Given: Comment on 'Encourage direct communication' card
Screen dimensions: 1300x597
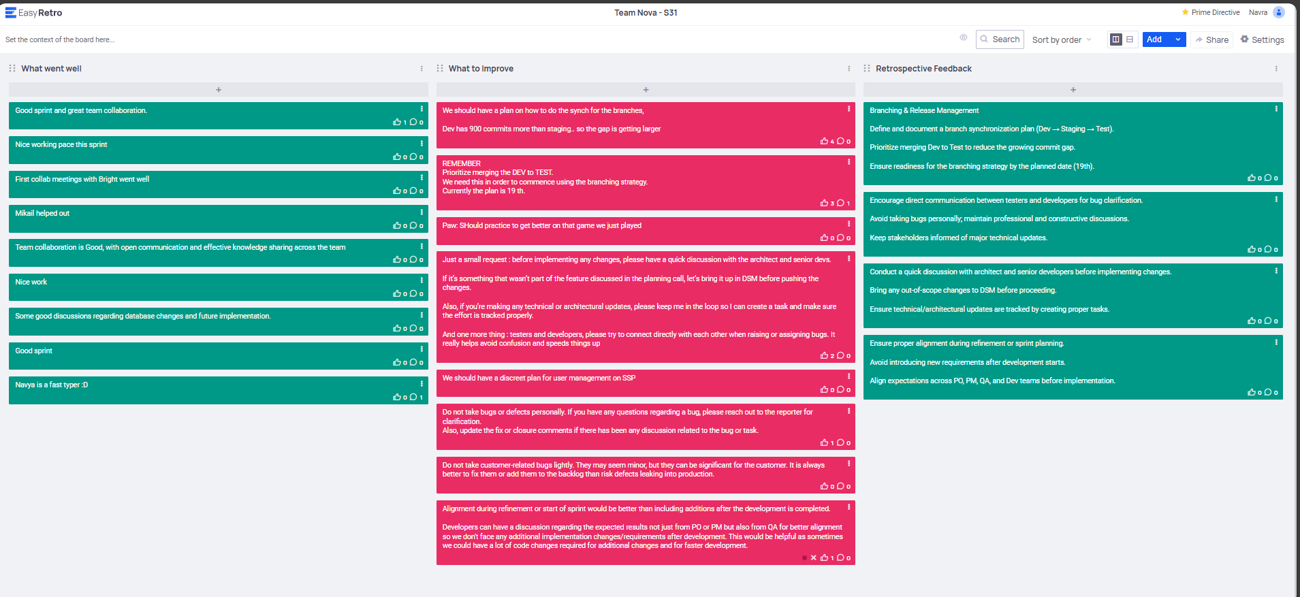Looking at the screenshot, I should 1268,249.
